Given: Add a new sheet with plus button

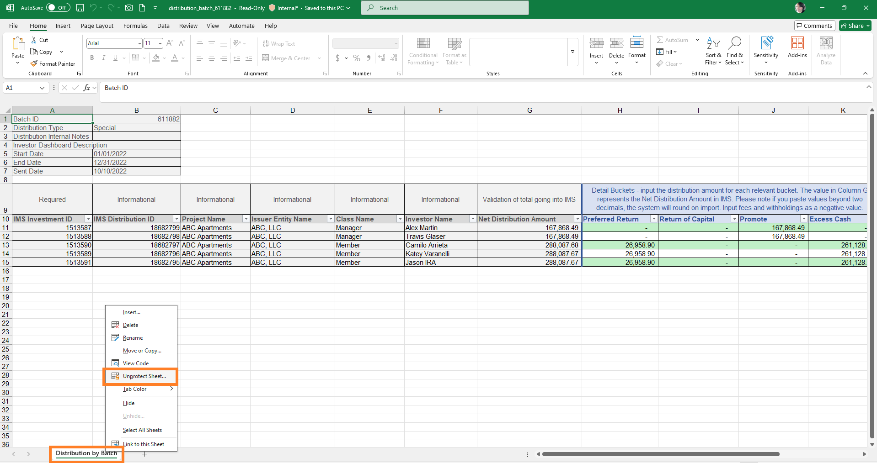Looking at the screenshot, I should pos(144,454).
